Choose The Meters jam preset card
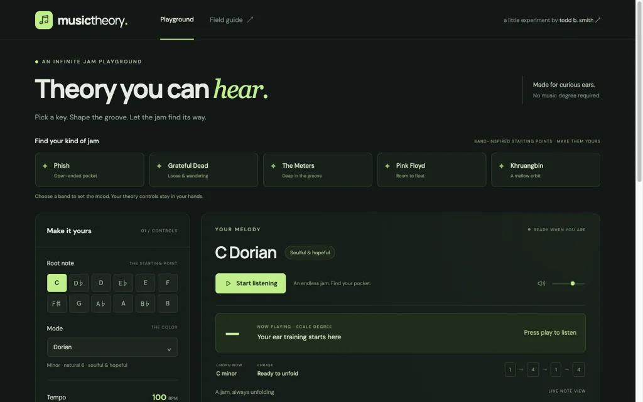 coord(317,170)
